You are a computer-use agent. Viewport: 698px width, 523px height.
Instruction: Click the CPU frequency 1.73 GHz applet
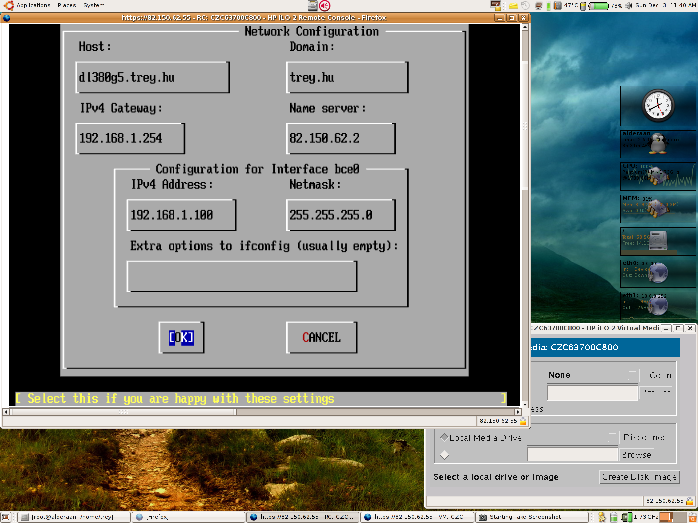coord(640,517)
